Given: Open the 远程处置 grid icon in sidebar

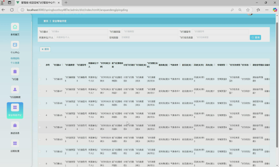Looking at the screenshot, I should pos(15,143).
